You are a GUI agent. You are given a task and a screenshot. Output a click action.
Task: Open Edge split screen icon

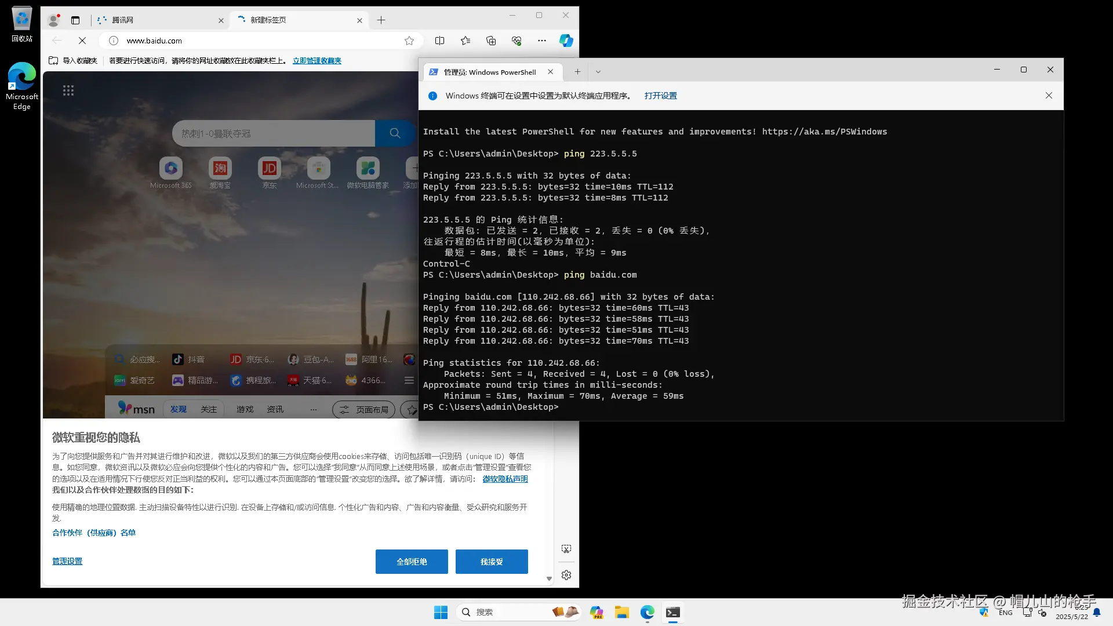[439, 41]
